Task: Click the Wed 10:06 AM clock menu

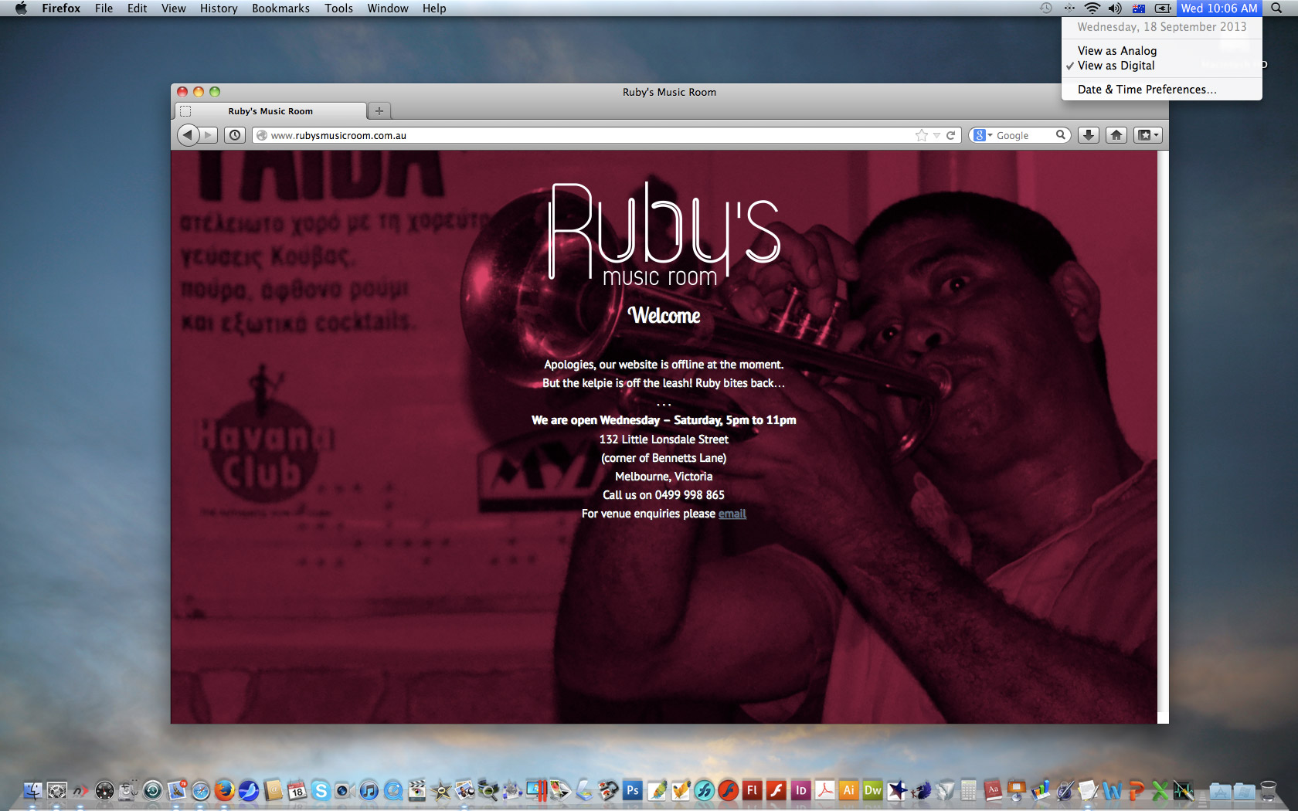Action: point(1219,8)
